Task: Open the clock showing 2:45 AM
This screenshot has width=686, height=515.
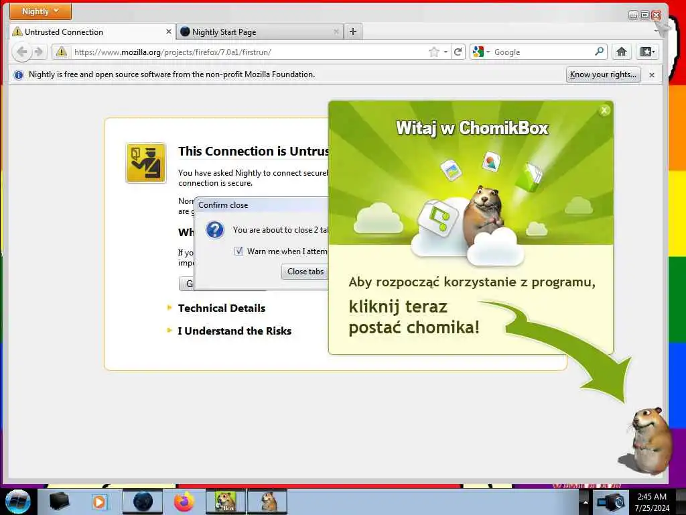Action: click(652, 502)
